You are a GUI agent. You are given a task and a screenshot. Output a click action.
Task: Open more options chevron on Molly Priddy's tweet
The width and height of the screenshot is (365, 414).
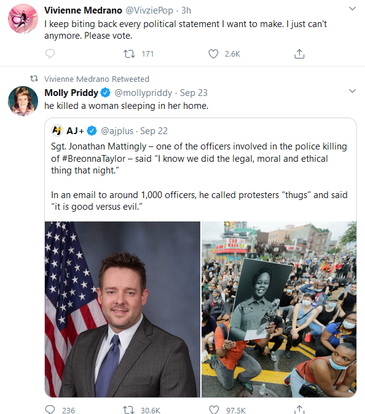(352, 91)
